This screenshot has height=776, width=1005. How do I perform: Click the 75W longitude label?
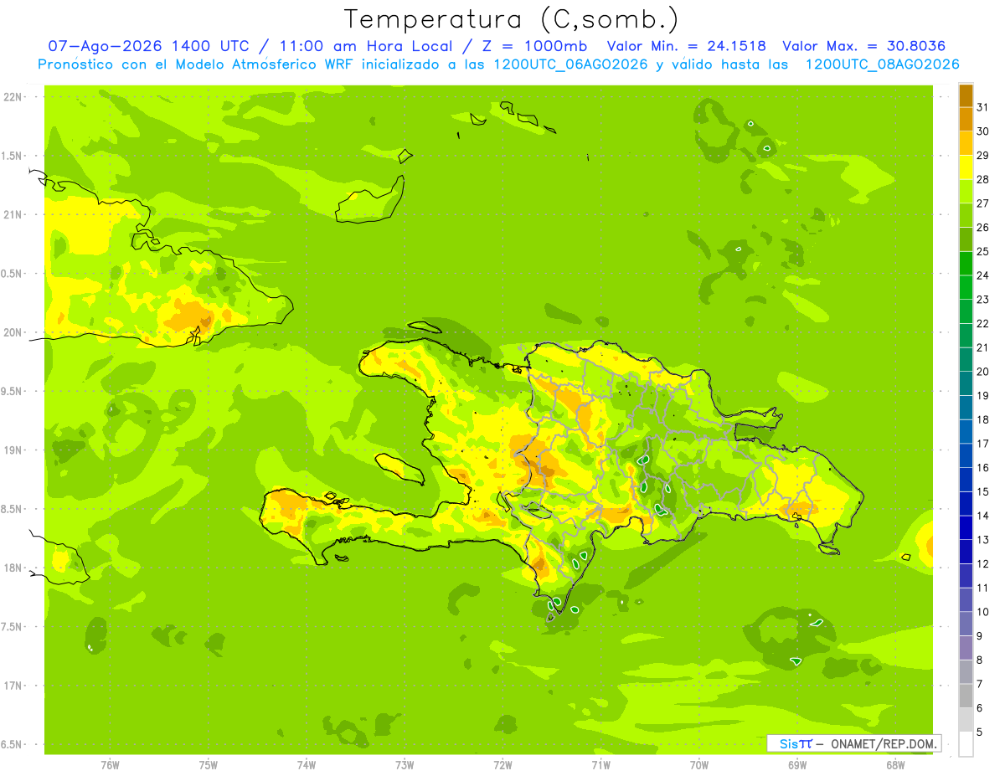point(209,765)
